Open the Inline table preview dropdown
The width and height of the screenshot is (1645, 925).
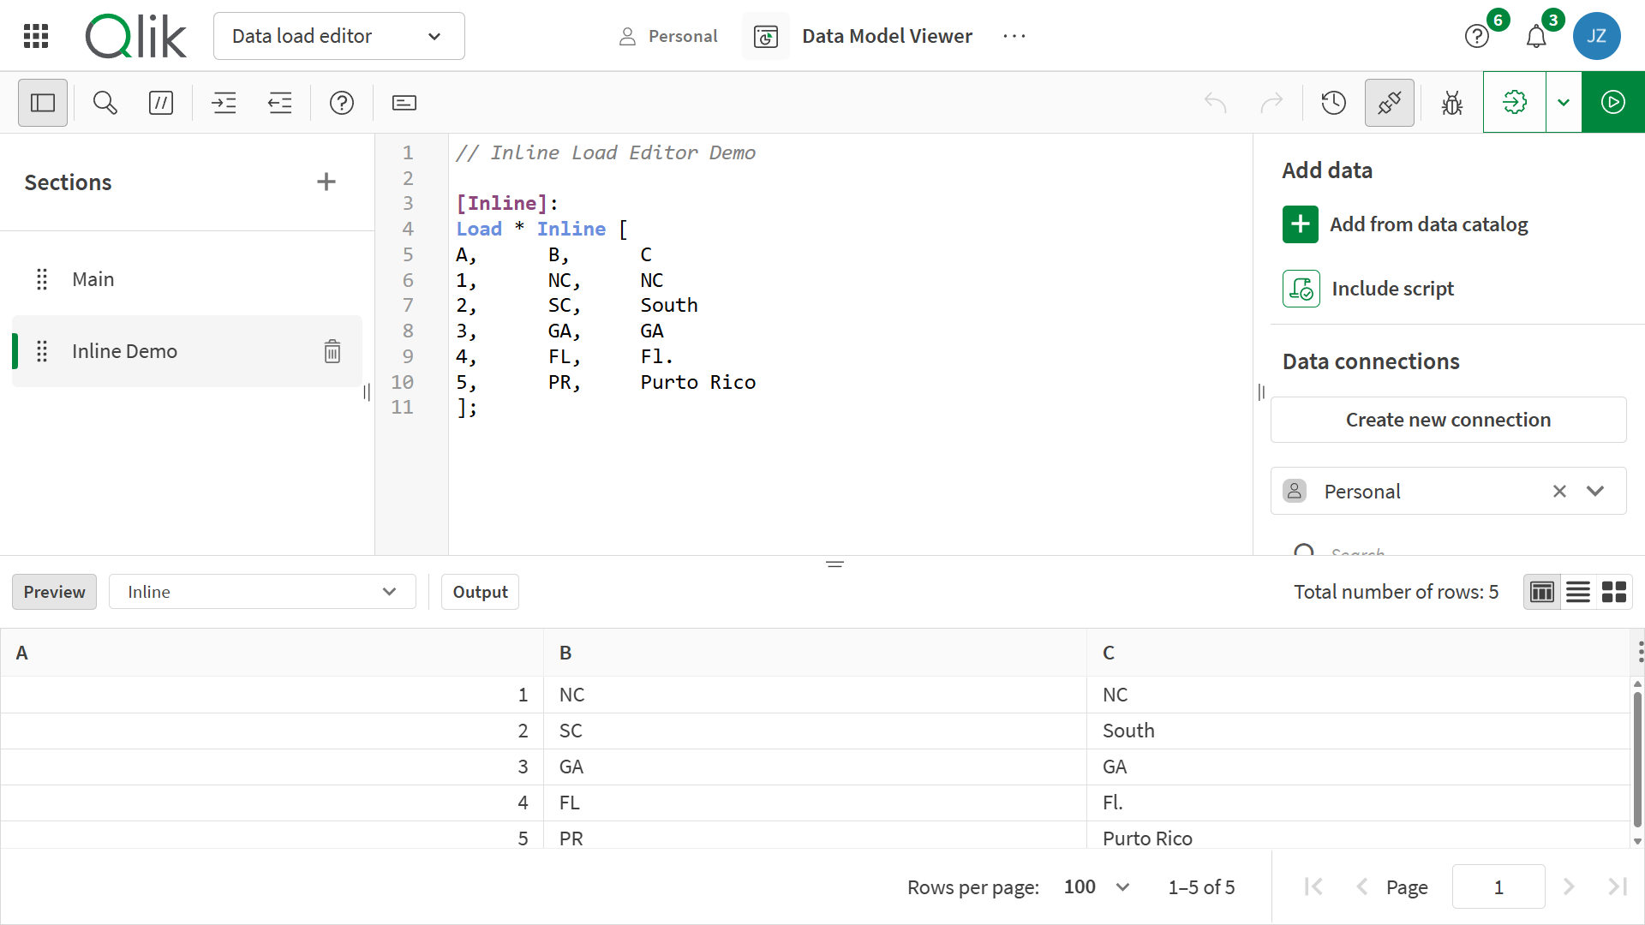pyautogui.click(x=262, y=591)
